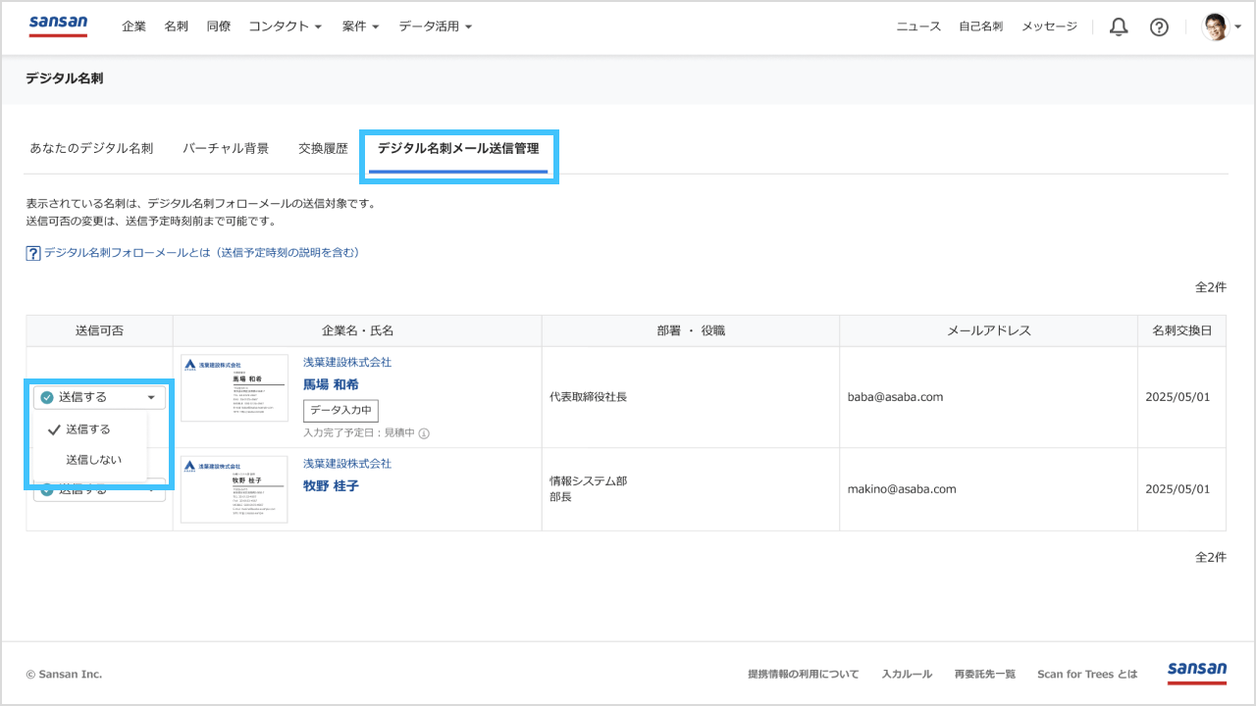Open the notification bell
This screenshot has width=1256, height=706.
coord(1119,27)
